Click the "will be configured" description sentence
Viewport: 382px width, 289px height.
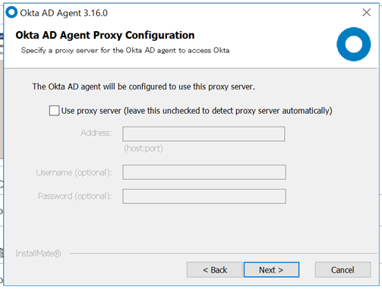[x=144, y=86]
